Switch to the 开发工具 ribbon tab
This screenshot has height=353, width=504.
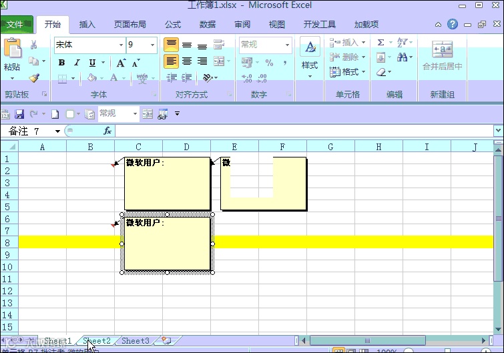[x=320, y=25]
